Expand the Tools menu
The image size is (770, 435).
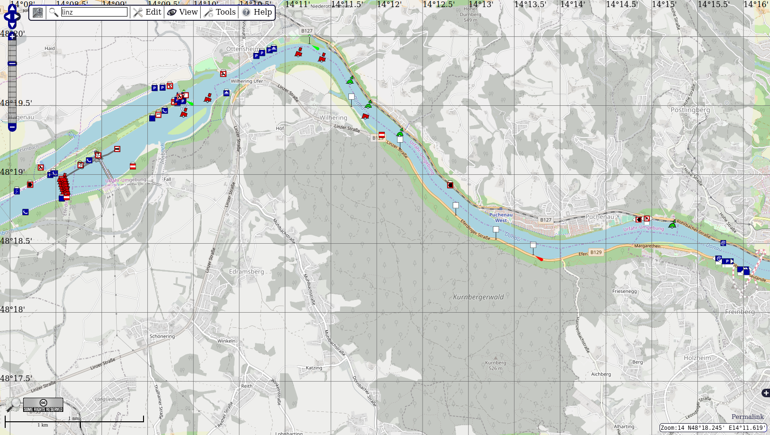220,12
